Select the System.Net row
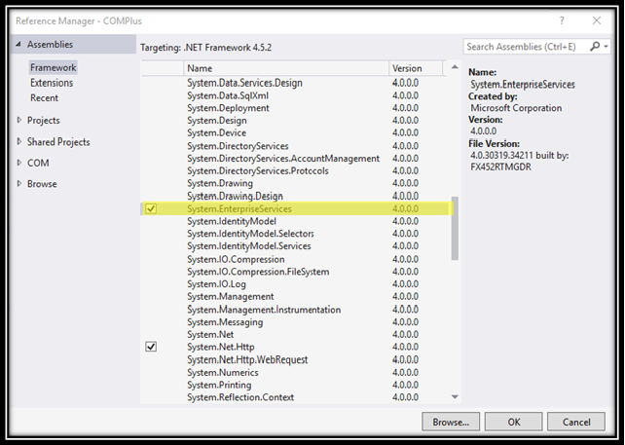Image resolution: width=625 pixels, height=445 pixels. (297, 334)
